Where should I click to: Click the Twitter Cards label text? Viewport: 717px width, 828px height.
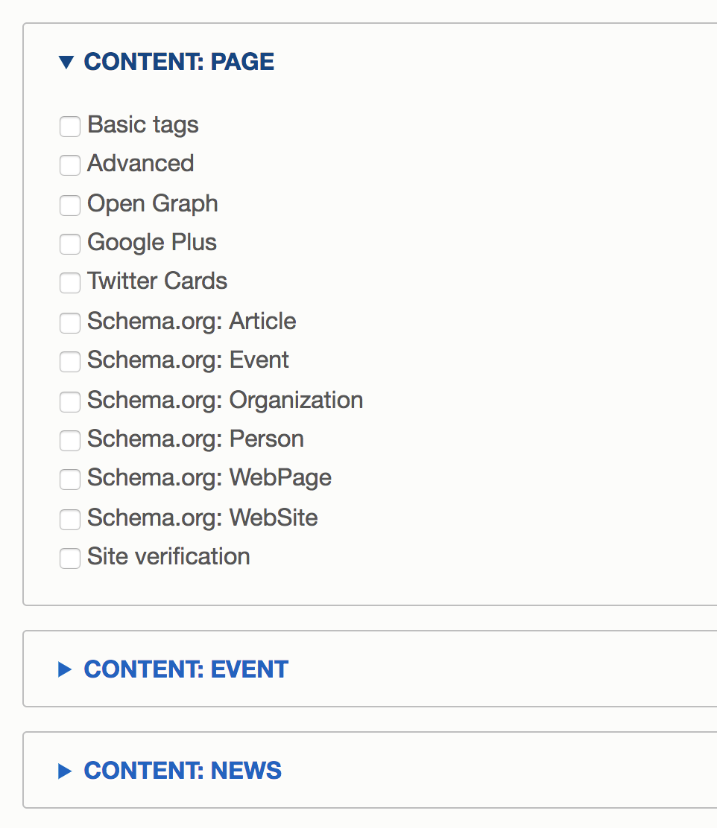click(157, 281)
